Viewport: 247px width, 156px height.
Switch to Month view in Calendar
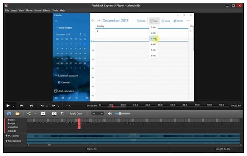point(178,21)
